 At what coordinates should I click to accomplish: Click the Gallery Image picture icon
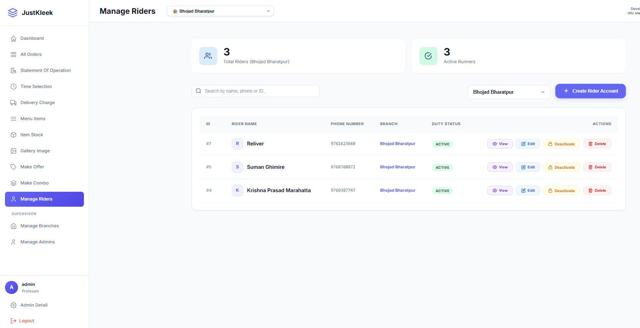point(13,151)
